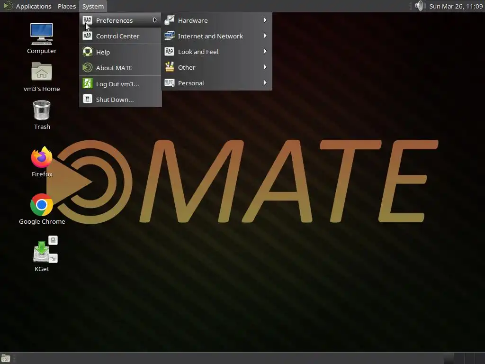Screen dimensions: 485x364
Task: Click the Help lifebuoy icon
Action: [x=88, y=52]
